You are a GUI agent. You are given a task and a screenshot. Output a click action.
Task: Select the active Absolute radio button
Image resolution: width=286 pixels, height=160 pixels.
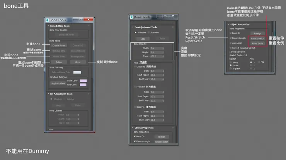pos(136,33)
